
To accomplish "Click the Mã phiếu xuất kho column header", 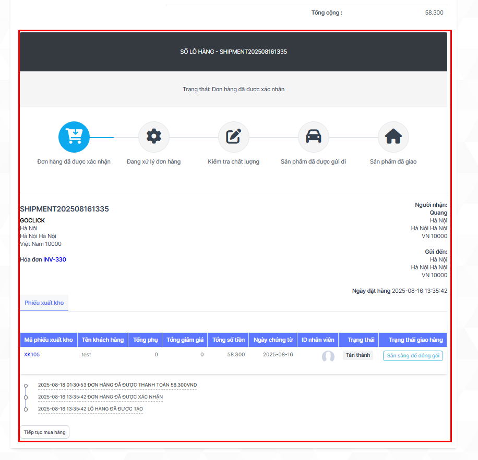I will click(x=49, y=340).
